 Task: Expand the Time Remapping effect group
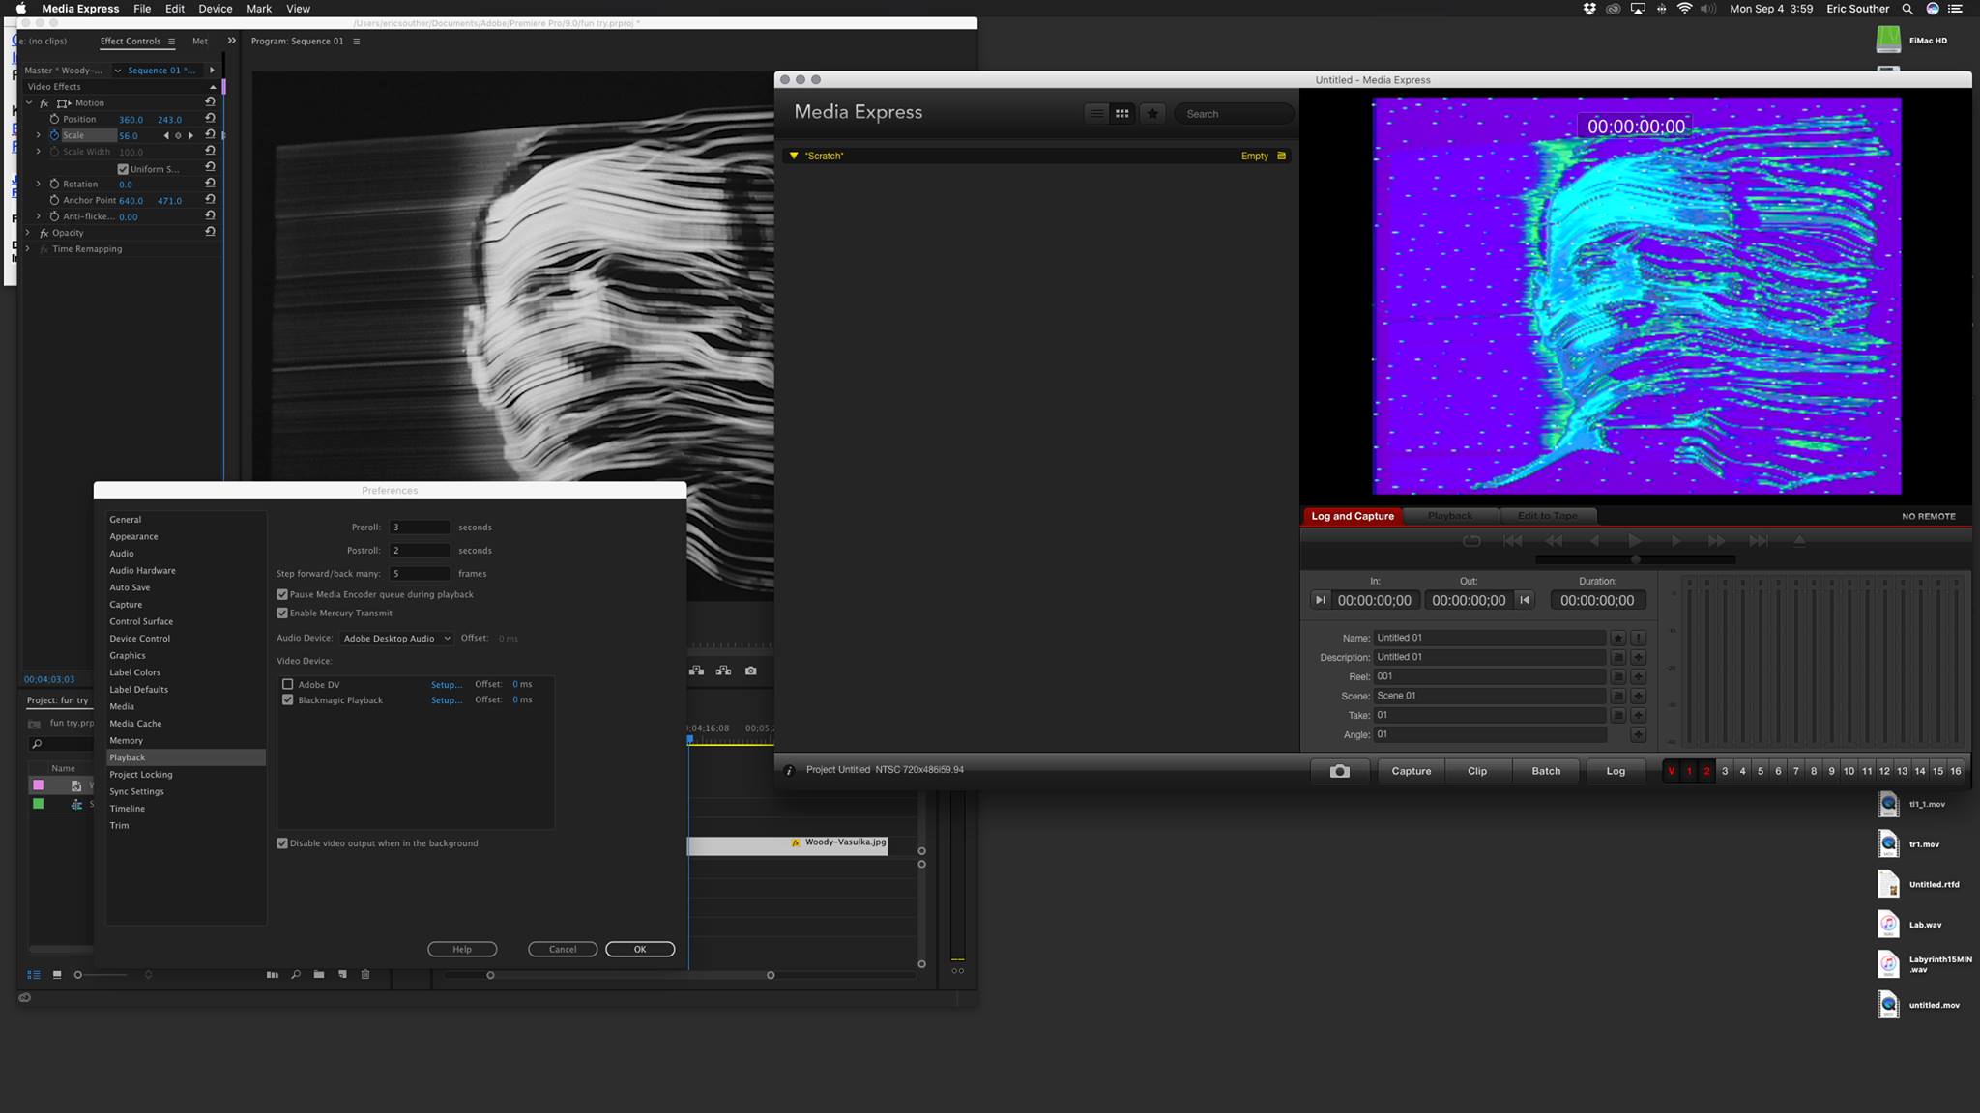pyautogui.click(x=28, y=249)
